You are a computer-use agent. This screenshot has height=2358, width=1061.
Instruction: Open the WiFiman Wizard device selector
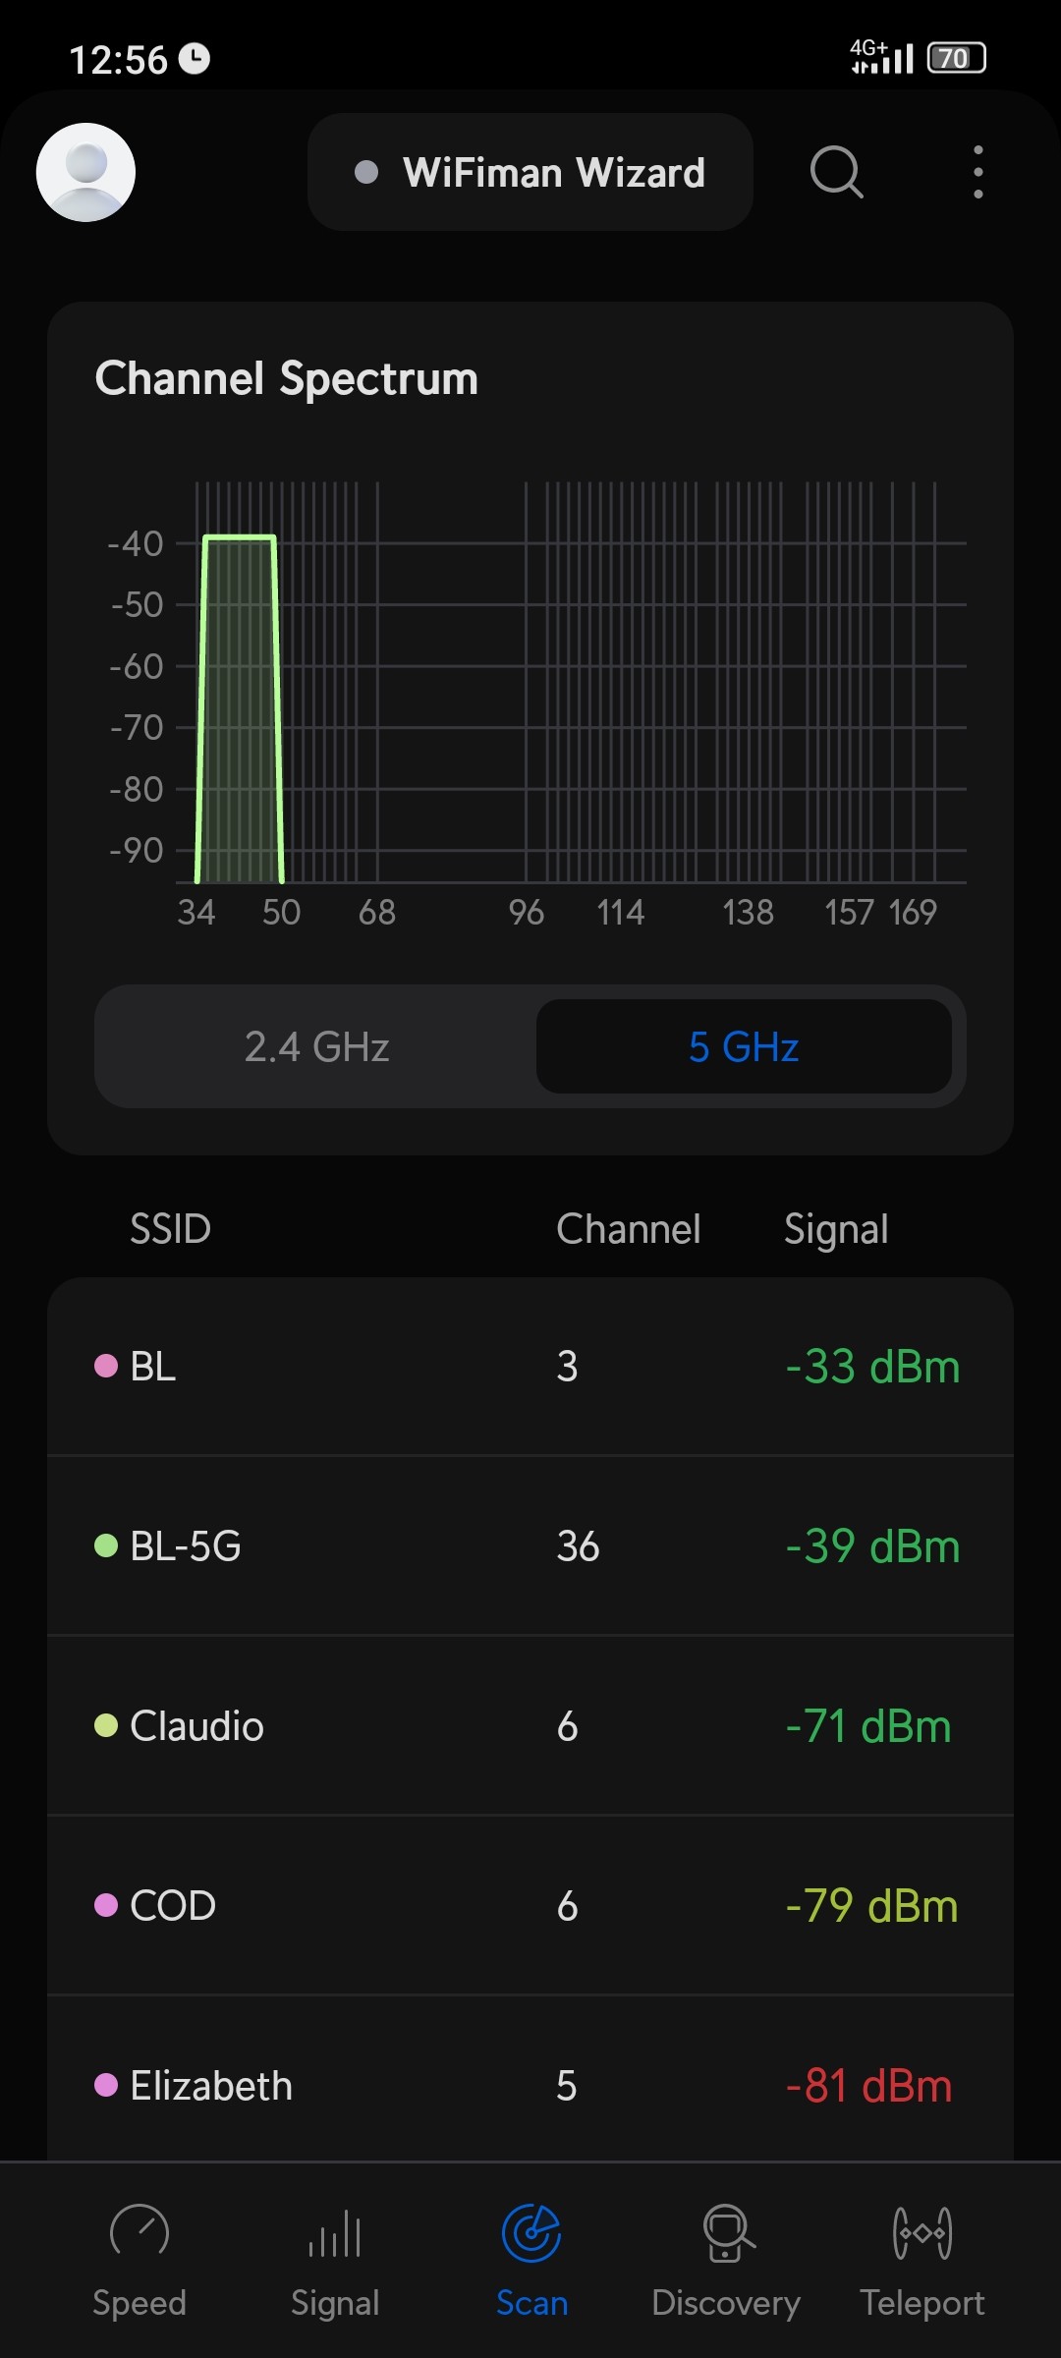pos(530,172)
